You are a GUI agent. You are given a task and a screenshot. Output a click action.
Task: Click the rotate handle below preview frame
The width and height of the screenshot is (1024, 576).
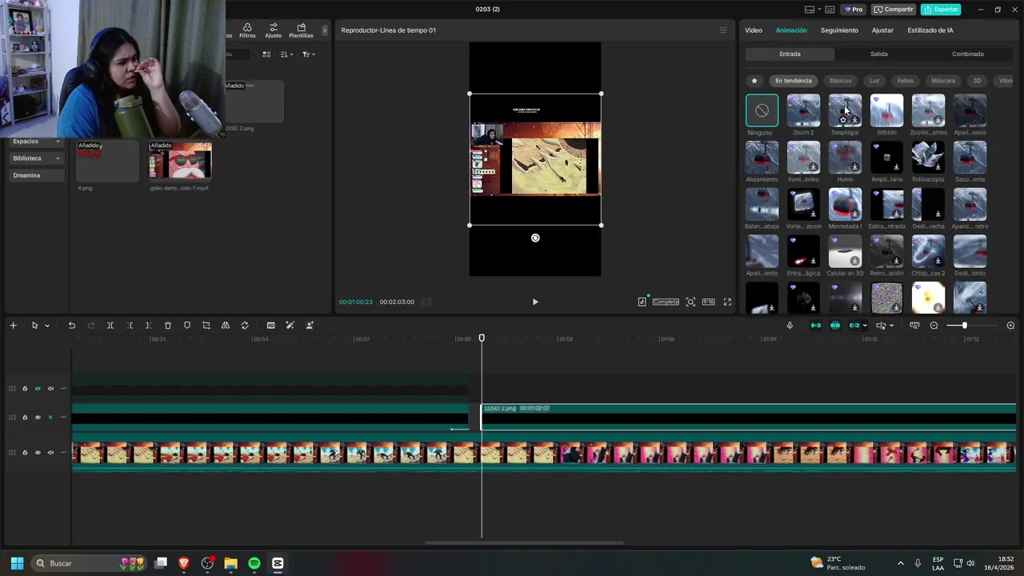click(x=535, y=238)
